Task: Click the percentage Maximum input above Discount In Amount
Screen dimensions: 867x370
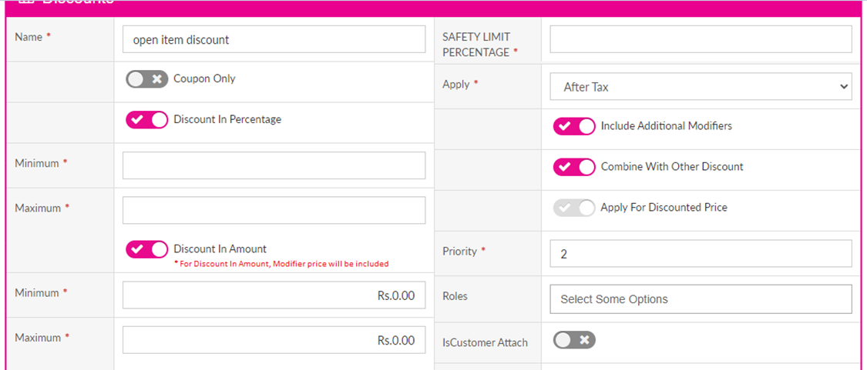Action: (x=274, y=210)
